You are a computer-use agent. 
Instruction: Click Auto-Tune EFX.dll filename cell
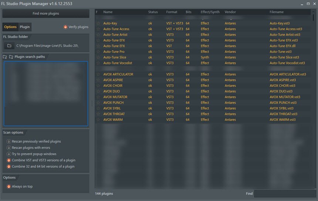[282, 46]
